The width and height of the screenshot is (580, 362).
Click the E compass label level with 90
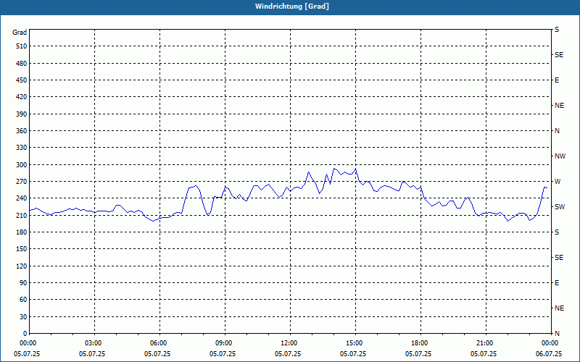(x=557, y=282)
